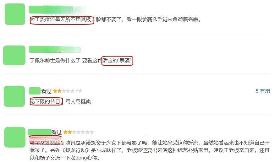Open avatar beside '为了热度流量' comment
The image size is (280, 162).
(x=15, y=14)
